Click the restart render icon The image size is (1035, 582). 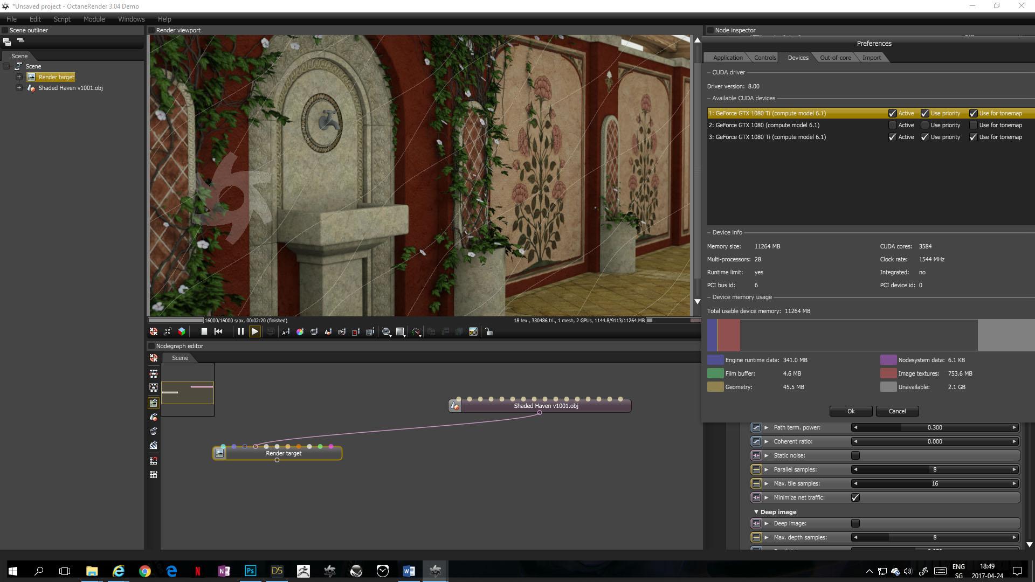tap(218, 332)
